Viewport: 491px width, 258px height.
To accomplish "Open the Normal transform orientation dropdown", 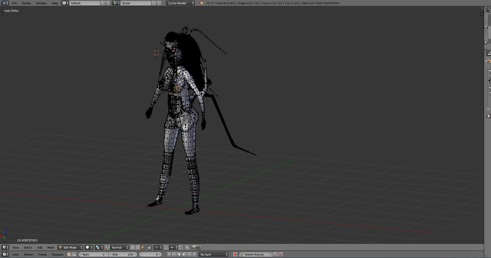I will pyautogui.click(x=119, y=247).
